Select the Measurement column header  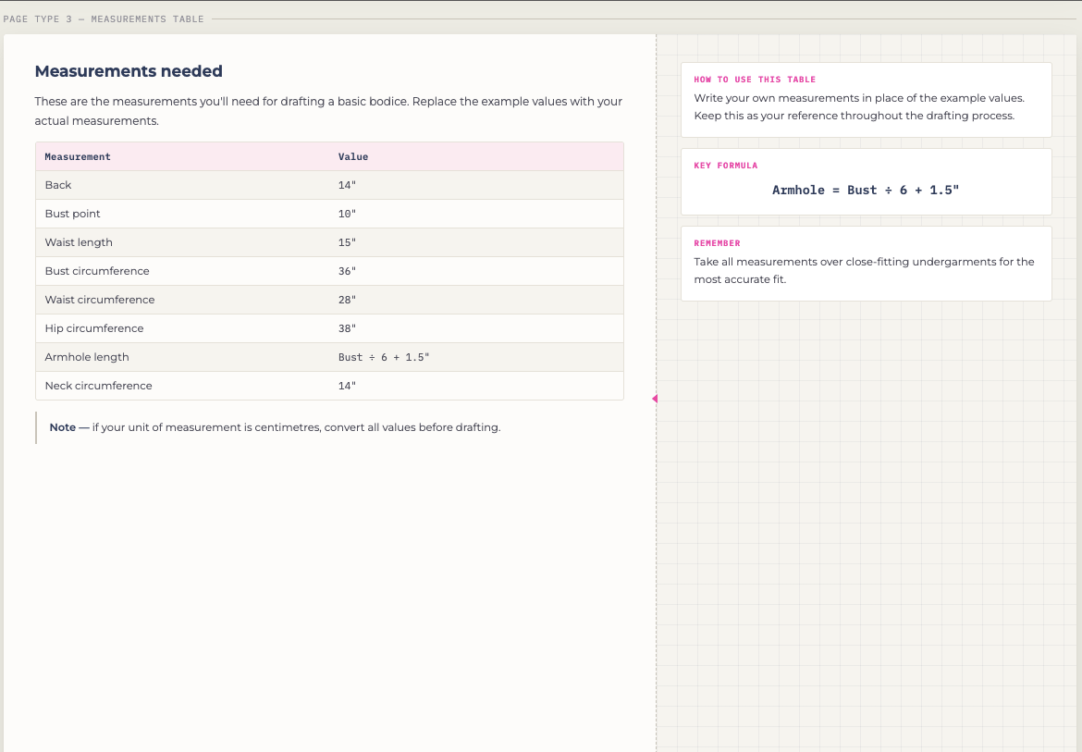(78, 156)
